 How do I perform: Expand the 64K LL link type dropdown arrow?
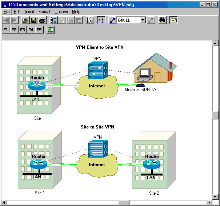pyautogui.click(x=143, y=20)
